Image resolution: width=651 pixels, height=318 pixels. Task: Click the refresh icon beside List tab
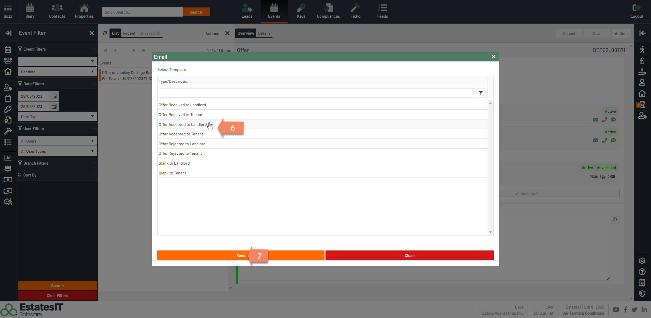[x=105, y=33]
